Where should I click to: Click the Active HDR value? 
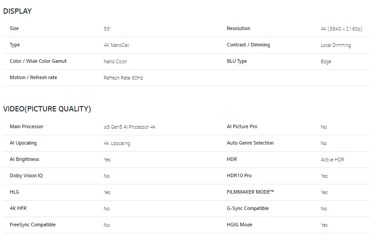[332, 160]
